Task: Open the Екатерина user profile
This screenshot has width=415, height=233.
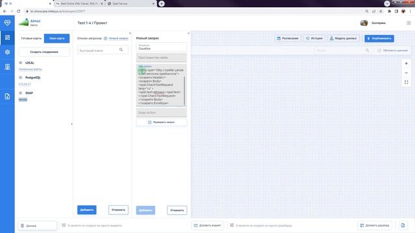Action: coord(373,23)
